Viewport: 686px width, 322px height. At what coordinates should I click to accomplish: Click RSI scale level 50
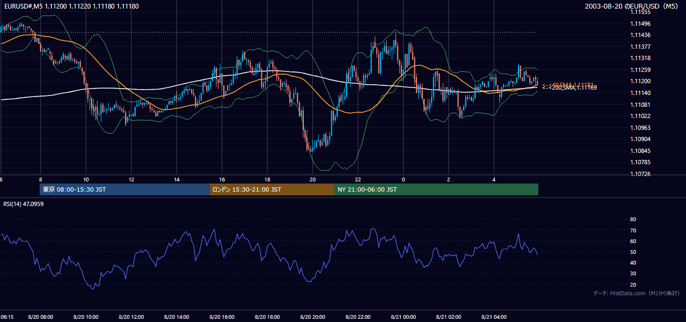(x=633, y=252)
